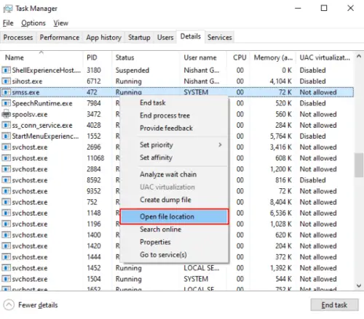Open the Options menu

pyautogui.click(x=33, y=23)
